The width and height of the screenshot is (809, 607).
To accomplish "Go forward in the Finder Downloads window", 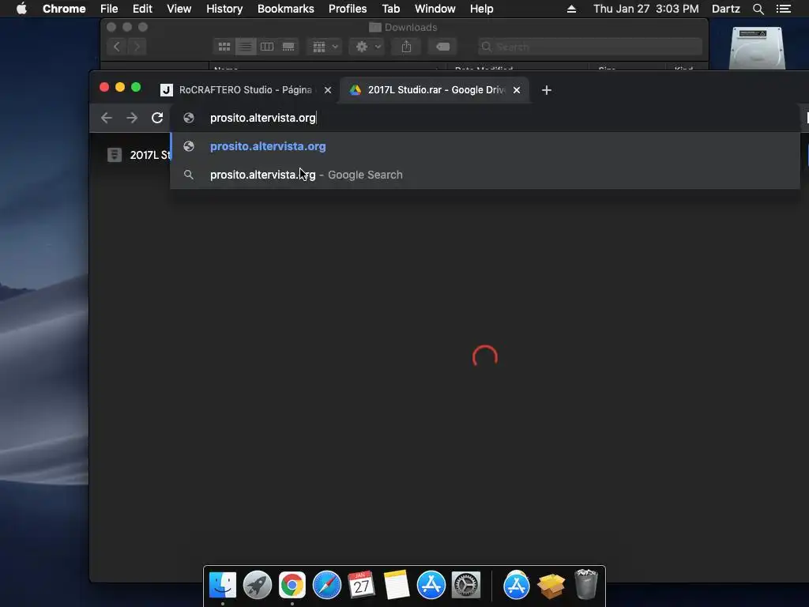I will (x=137, y=47).
